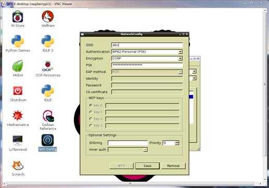Open the Midori browser icon

[18, 68]
